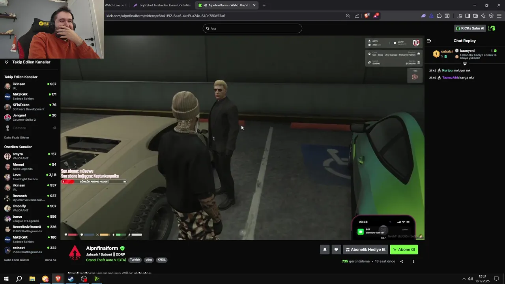Click the purple ghost extension icon

pos(423,16)
